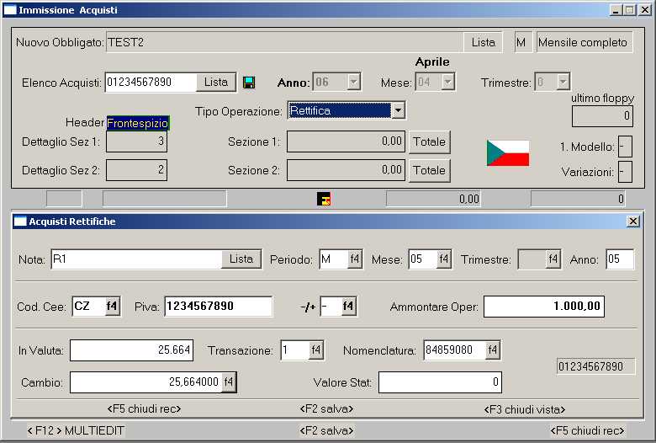
Task: Click the Transazione field showing 1
Action: click(295, 350)
